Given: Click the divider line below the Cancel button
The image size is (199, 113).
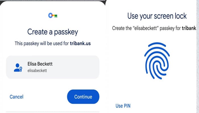Looking at the screenshot, I should click(53, 112).
